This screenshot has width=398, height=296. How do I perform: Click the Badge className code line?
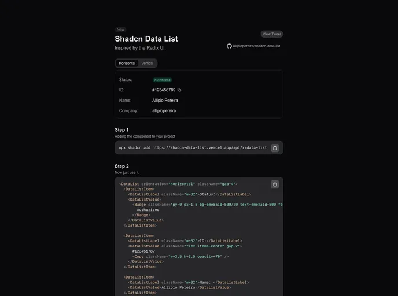[x=208, y=205]
